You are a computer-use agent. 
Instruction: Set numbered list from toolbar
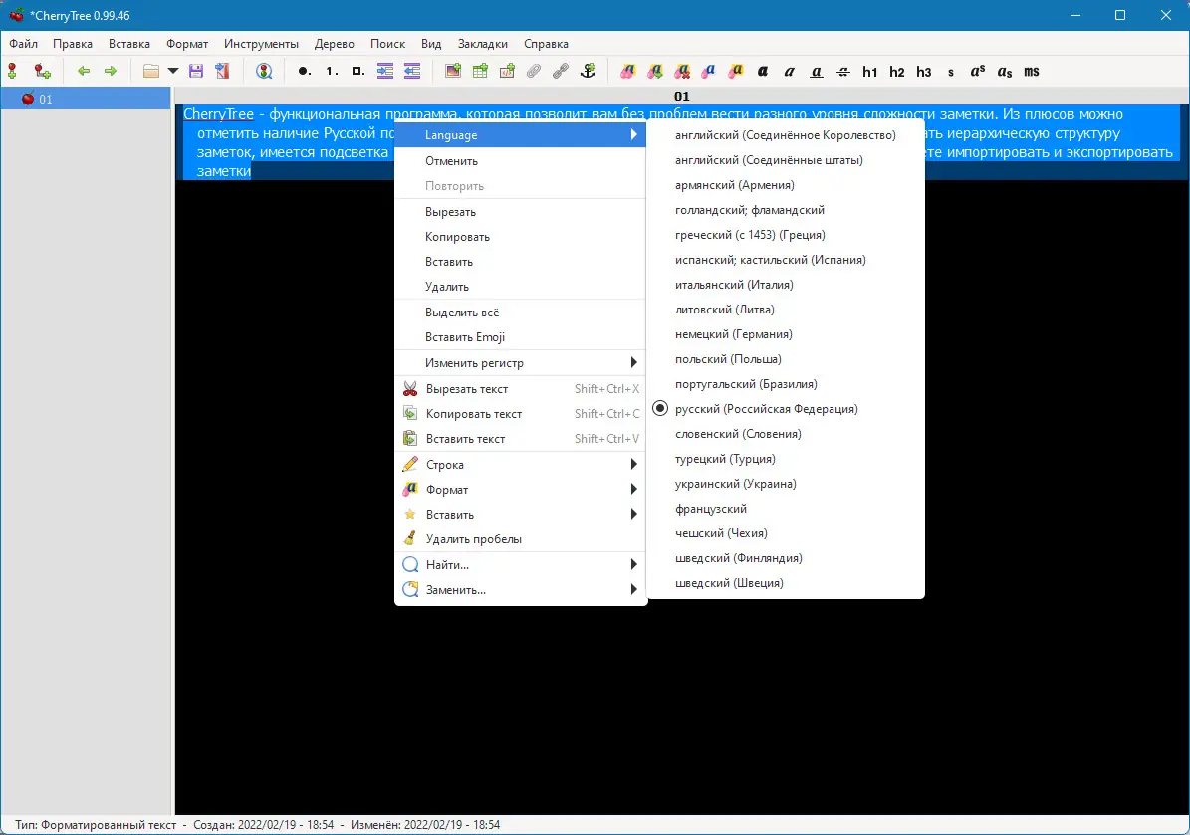point(331,72)
